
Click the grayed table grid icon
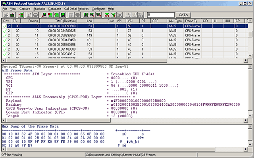[71, 15]
